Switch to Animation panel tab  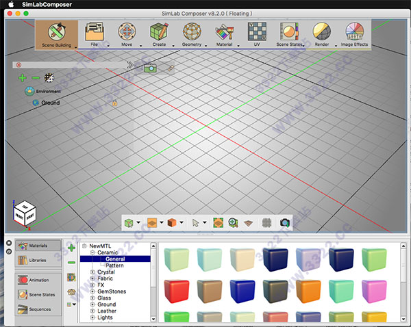[x=38, y=280]
